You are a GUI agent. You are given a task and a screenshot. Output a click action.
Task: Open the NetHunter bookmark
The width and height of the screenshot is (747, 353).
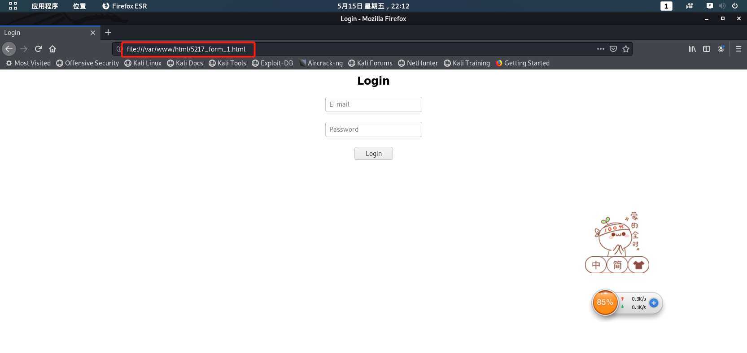click(x=418, y=63)
